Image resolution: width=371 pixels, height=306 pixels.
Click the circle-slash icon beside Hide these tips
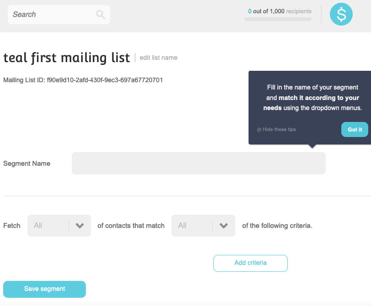pyautogui.click(x=259, y=130)
